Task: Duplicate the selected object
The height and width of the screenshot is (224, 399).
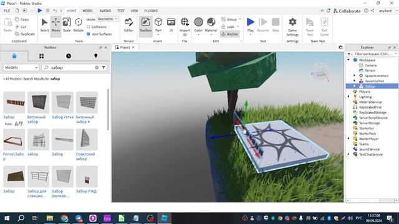Action: [25, 34]
